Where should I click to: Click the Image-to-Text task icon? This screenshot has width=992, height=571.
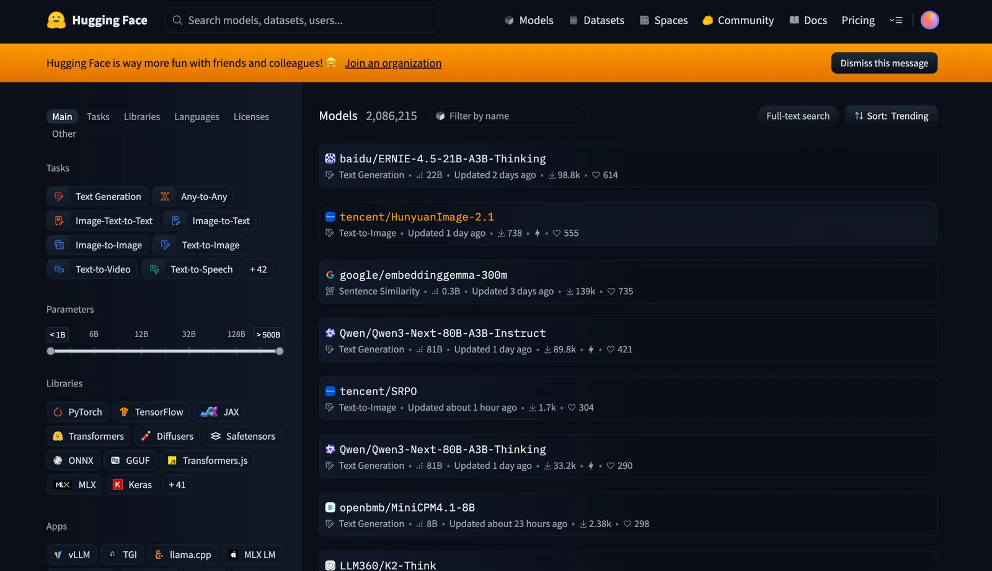click(x=176, y=220)
